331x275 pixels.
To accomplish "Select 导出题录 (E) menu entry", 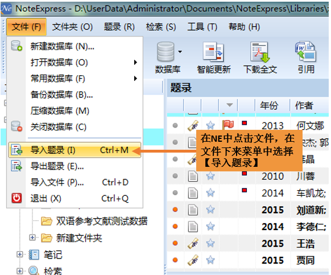I will (x=75, y=166).
